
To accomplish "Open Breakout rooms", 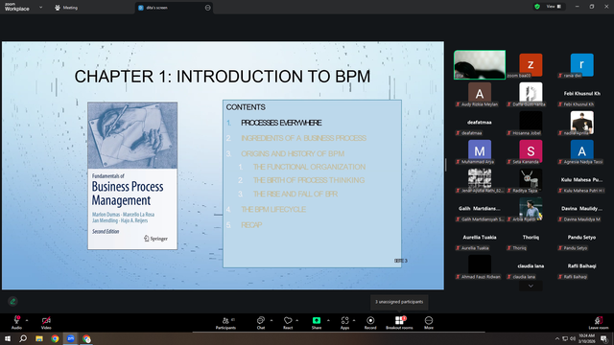I will 399,323.
